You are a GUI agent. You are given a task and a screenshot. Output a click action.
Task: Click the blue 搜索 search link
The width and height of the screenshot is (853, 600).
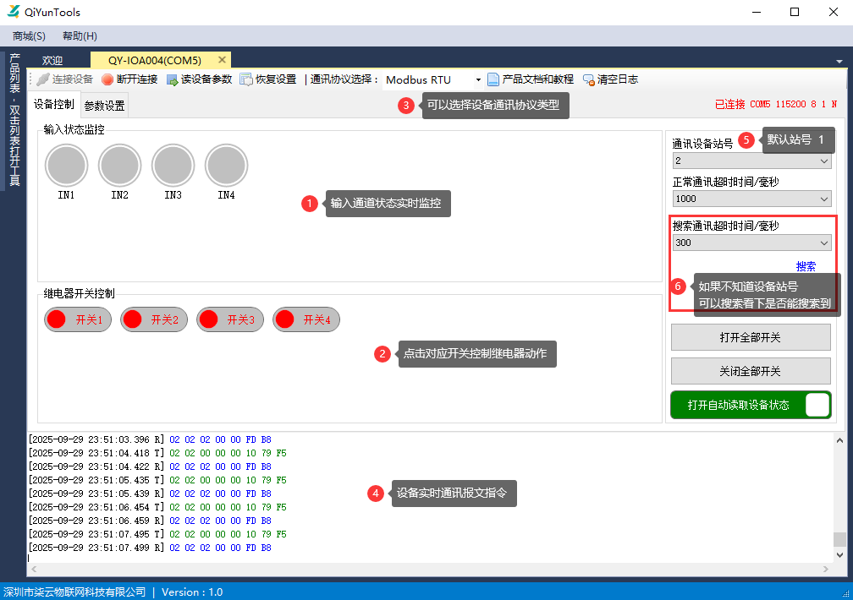coord(806,266)
